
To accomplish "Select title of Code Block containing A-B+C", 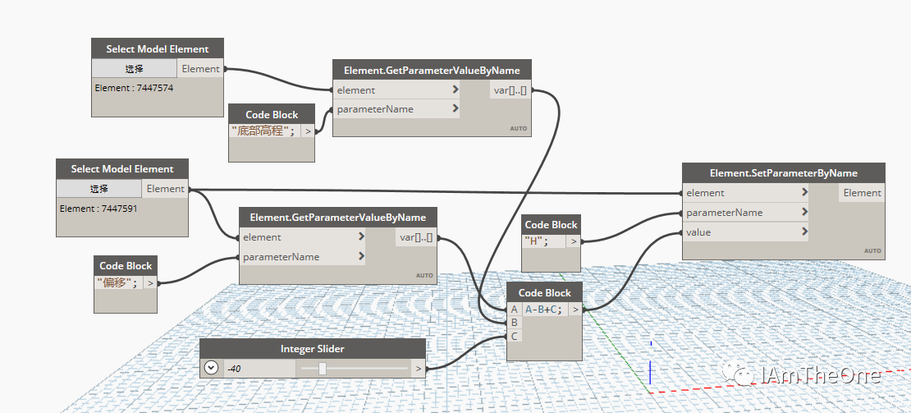I will pos(544,293).
